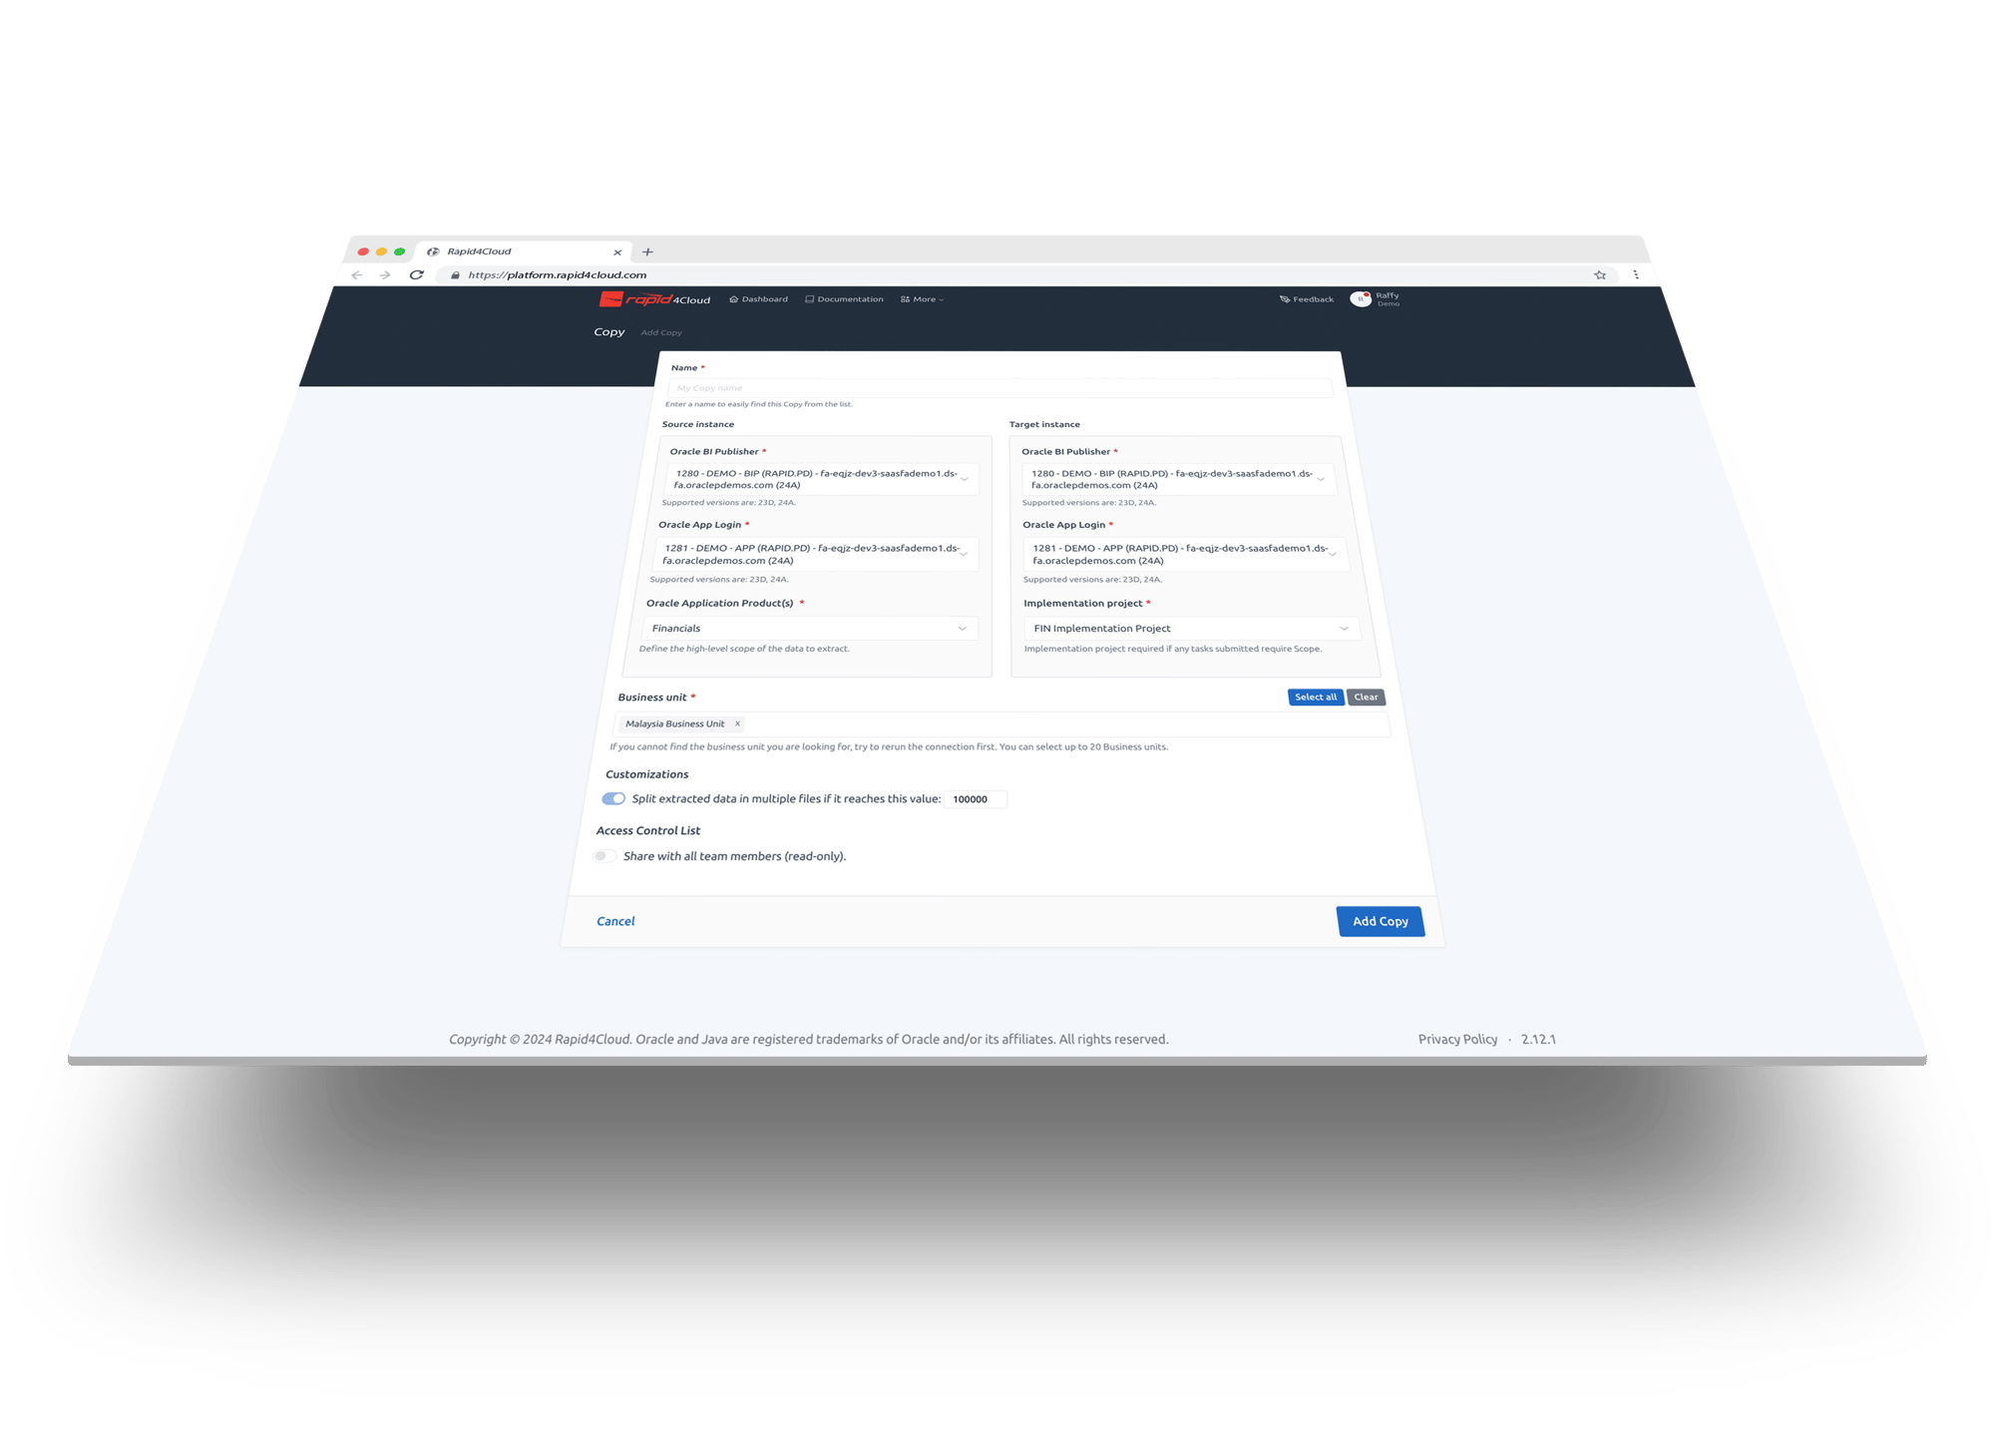The height and width of the screenshot is (1437, 1995).
Task: Click the user profile avatar icon
Action: point(1362,297)
